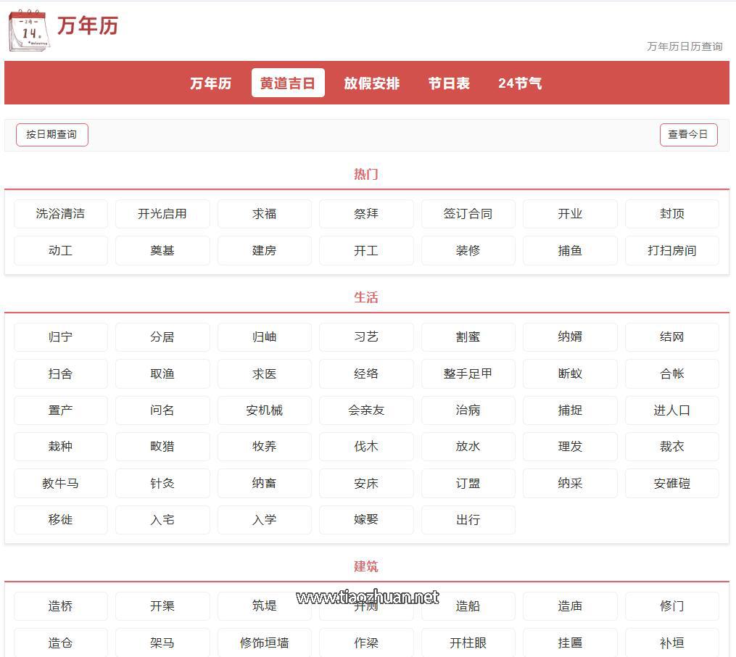The image size is (736, 657).
Task: Select the 合帐 item
Action: [671, 373]
